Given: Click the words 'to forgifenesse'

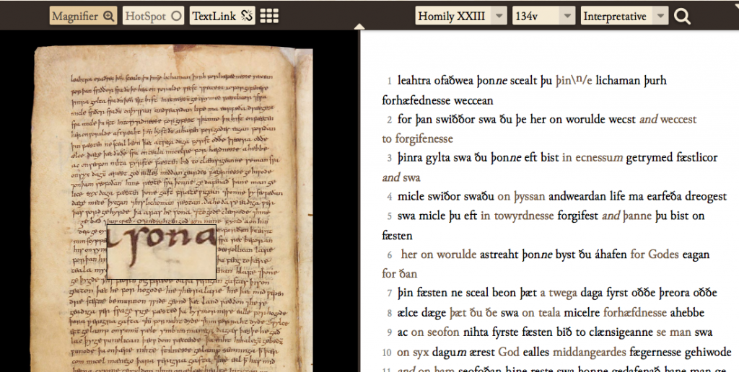Looking at the screenshot, I should [x=418, y=139].
